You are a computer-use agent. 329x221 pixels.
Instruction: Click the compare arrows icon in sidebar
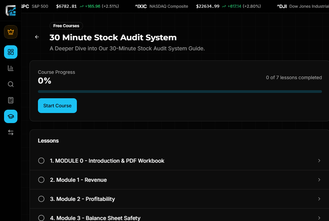[10, 132]
